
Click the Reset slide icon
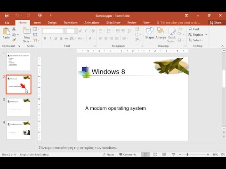click(35, 35)
